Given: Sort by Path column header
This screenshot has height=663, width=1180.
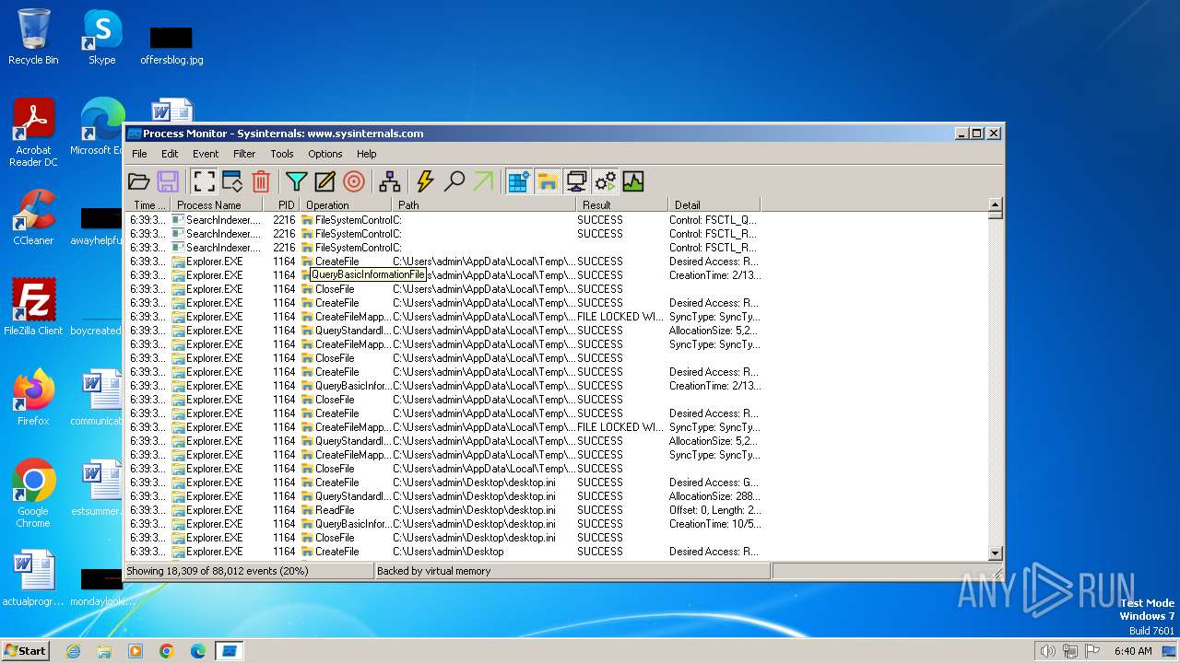Looking at the screenshot, I should pos(484,204).
